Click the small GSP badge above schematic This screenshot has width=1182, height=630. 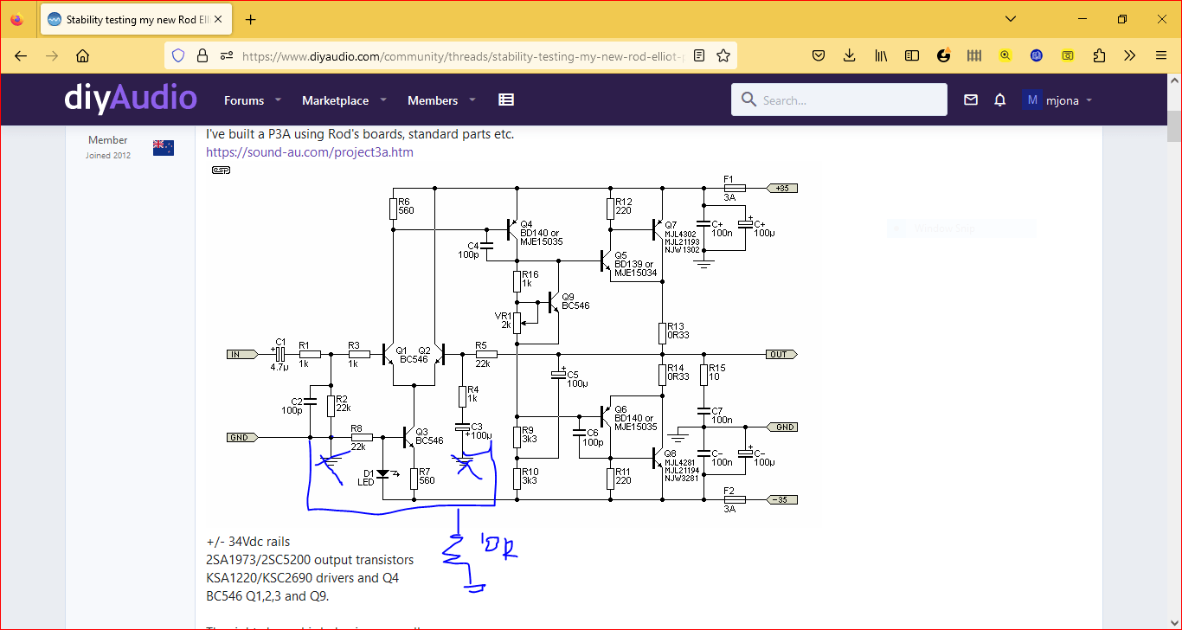[221, 170]
